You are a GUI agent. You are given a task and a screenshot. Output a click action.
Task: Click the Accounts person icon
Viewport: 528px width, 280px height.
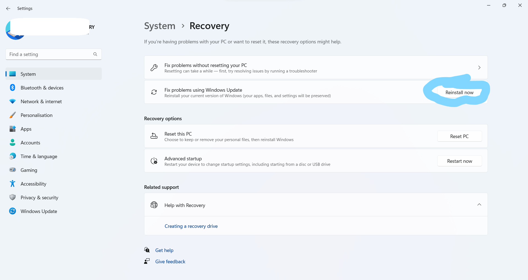(13, 142)
